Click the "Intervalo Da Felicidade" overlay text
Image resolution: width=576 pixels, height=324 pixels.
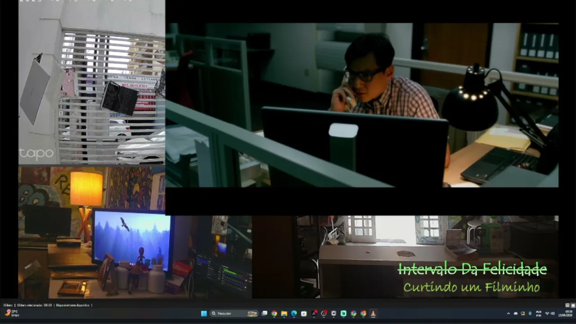click(472, 269)
